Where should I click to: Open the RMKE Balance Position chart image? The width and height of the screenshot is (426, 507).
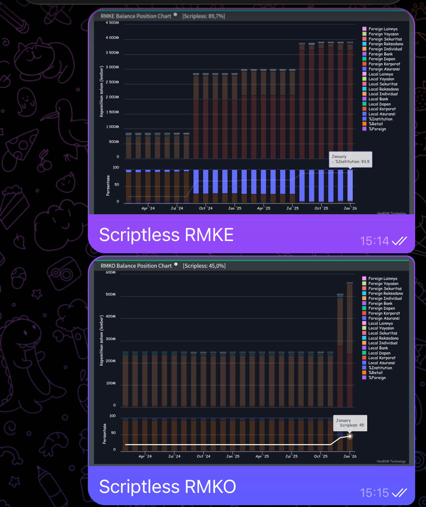point(251,113)
